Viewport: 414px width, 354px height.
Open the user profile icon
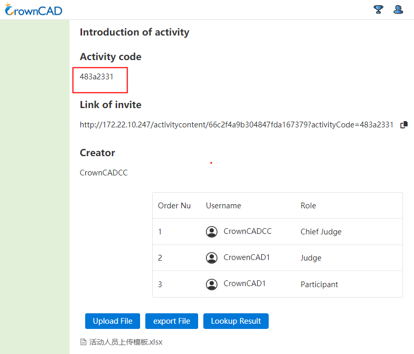tap(398, 9)
